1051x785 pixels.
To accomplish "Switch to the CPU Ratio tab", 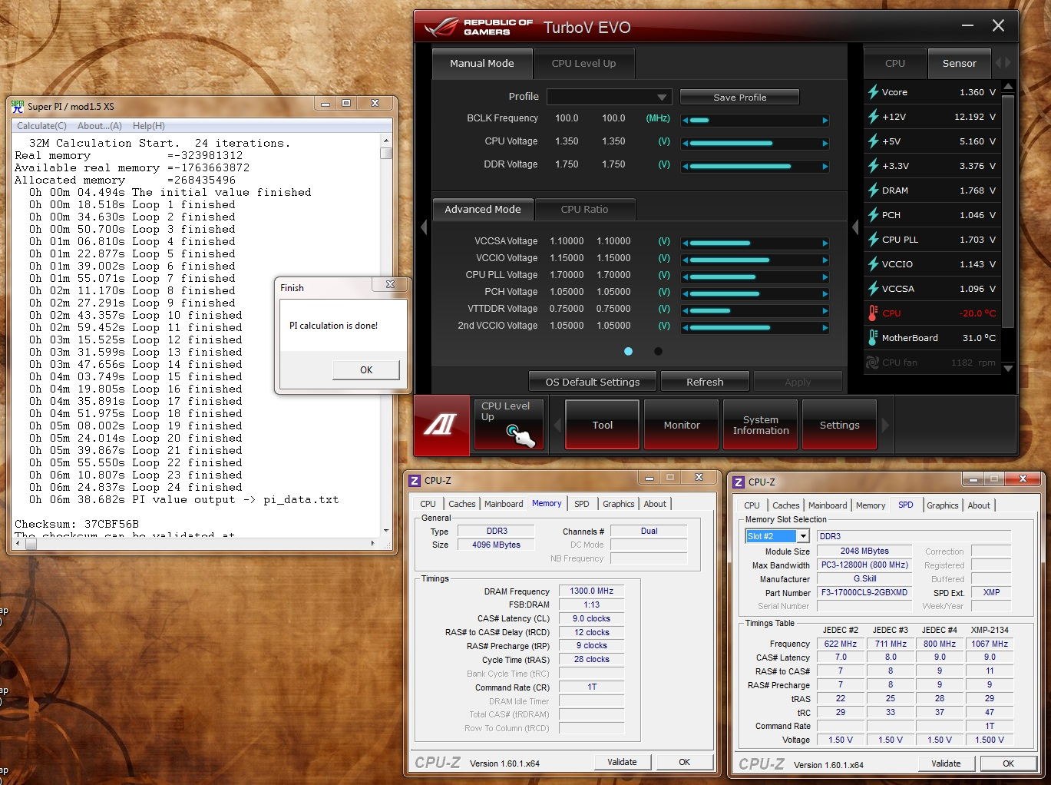I will (x=584, y=209).
